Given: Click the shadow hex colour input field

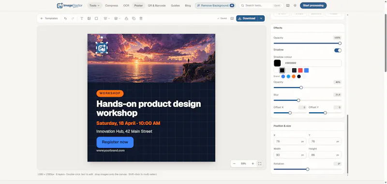Looking at the screenshot, I should [x=312, y=63].
